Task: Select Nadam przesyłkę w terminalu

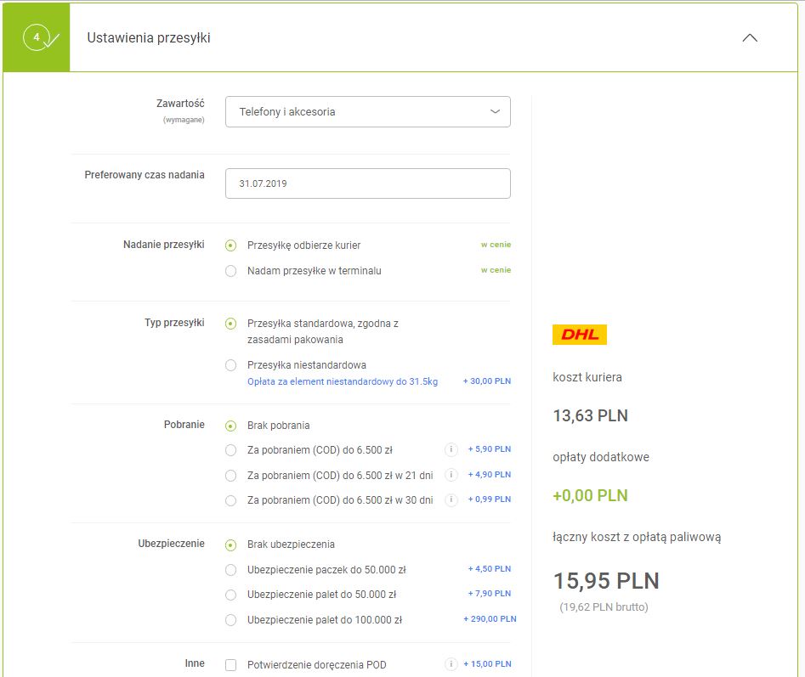Action: [x=230, y=271]
